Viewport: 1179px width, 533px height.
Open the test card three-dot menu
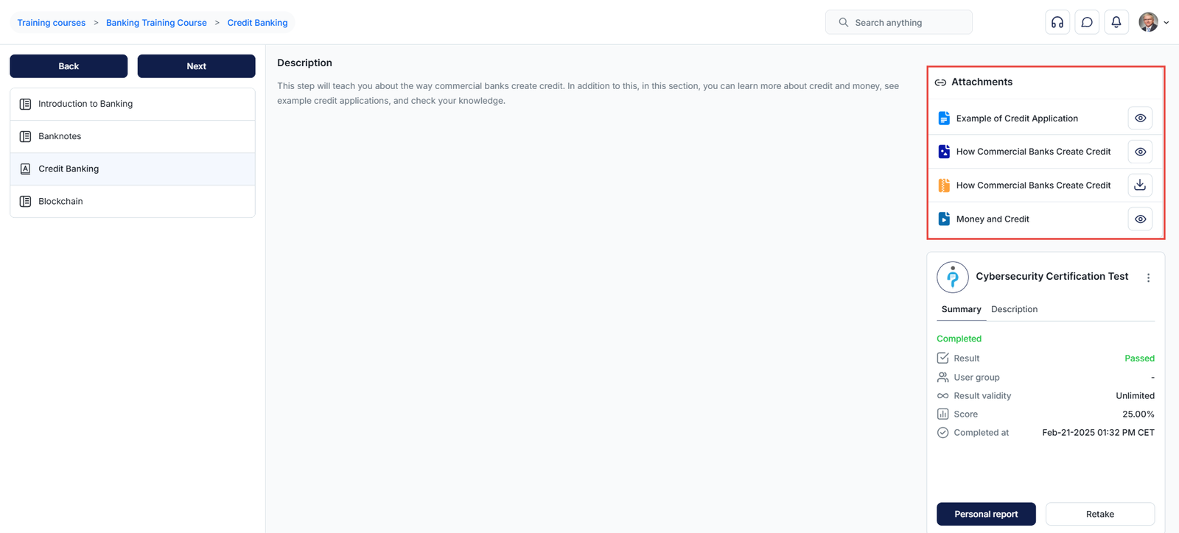pos(1148,278)
